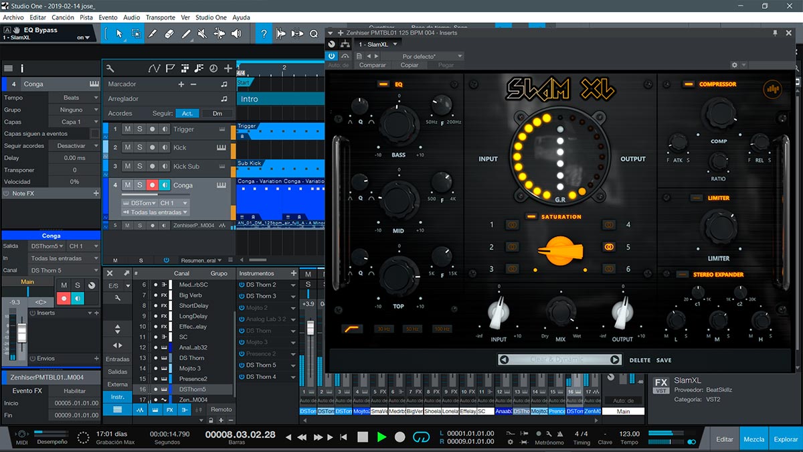
Task: Open the track list wrench settings
Action: click(110, 68)
